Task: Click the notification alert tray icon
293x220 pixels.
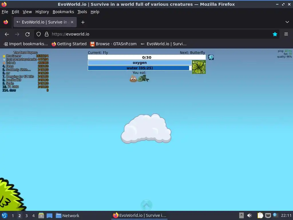Action: [x=275, y=215]
